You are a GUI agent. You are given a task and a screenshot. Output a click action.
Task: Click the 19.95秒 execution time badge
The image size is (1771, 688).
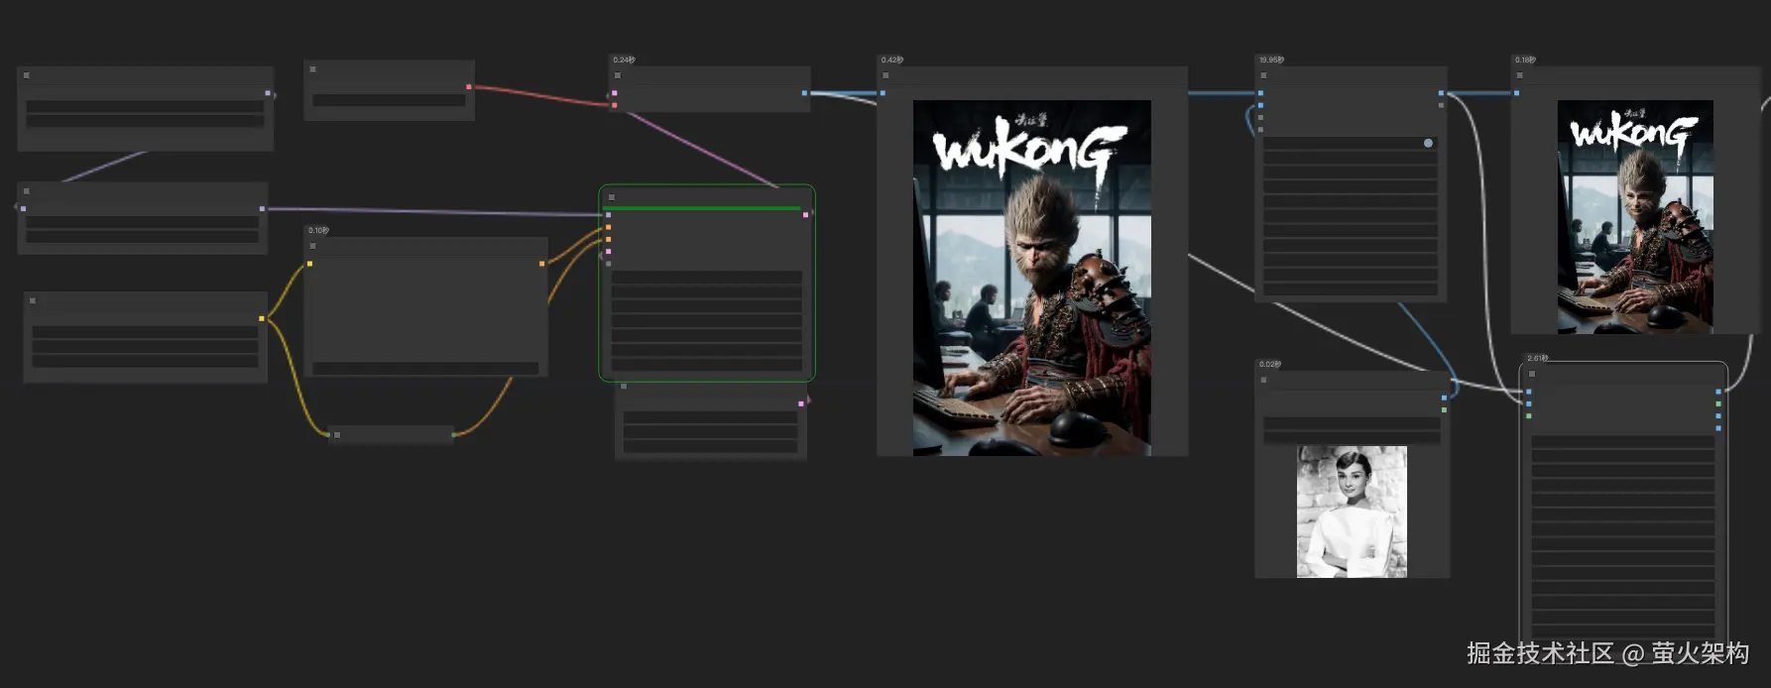tap(1270, 60)
